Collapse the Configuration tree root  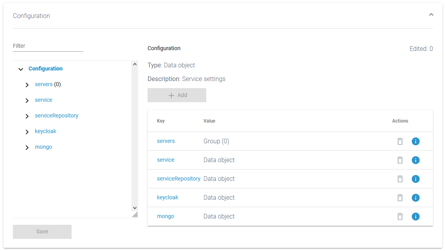21,69
